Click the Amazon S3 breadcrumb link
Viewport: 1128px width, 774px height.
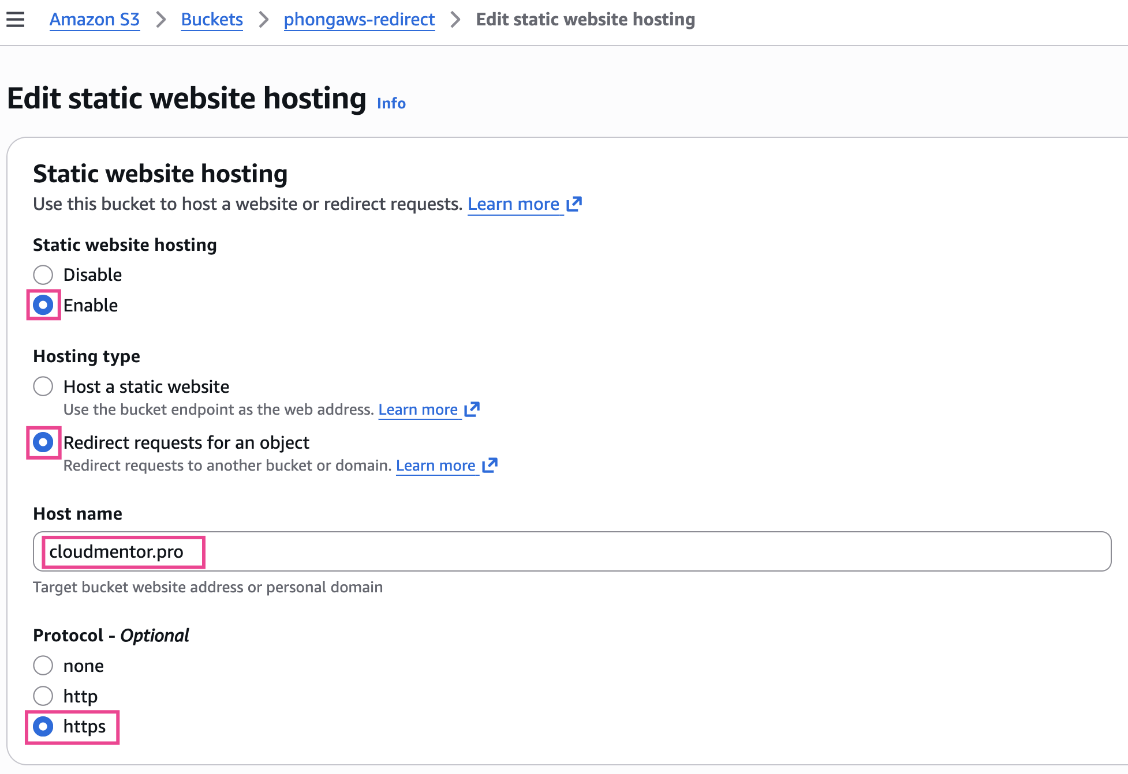(x=95, y=20)
